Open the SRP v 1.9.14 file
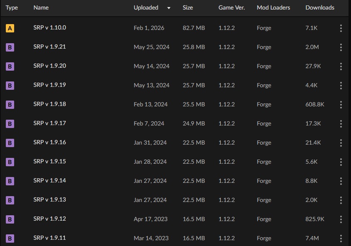This screenshot has height=246, width=351. [49, 180]
